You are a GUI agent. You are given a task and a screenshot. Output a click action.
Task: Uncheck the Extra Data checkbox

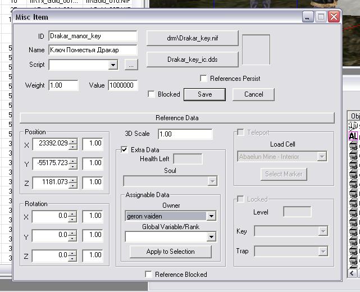[x=125, y=150]
